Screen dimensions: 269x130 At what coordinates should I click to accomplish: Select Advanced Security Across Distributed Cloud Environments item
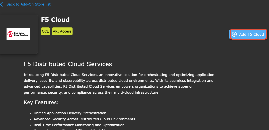(84, 119)
